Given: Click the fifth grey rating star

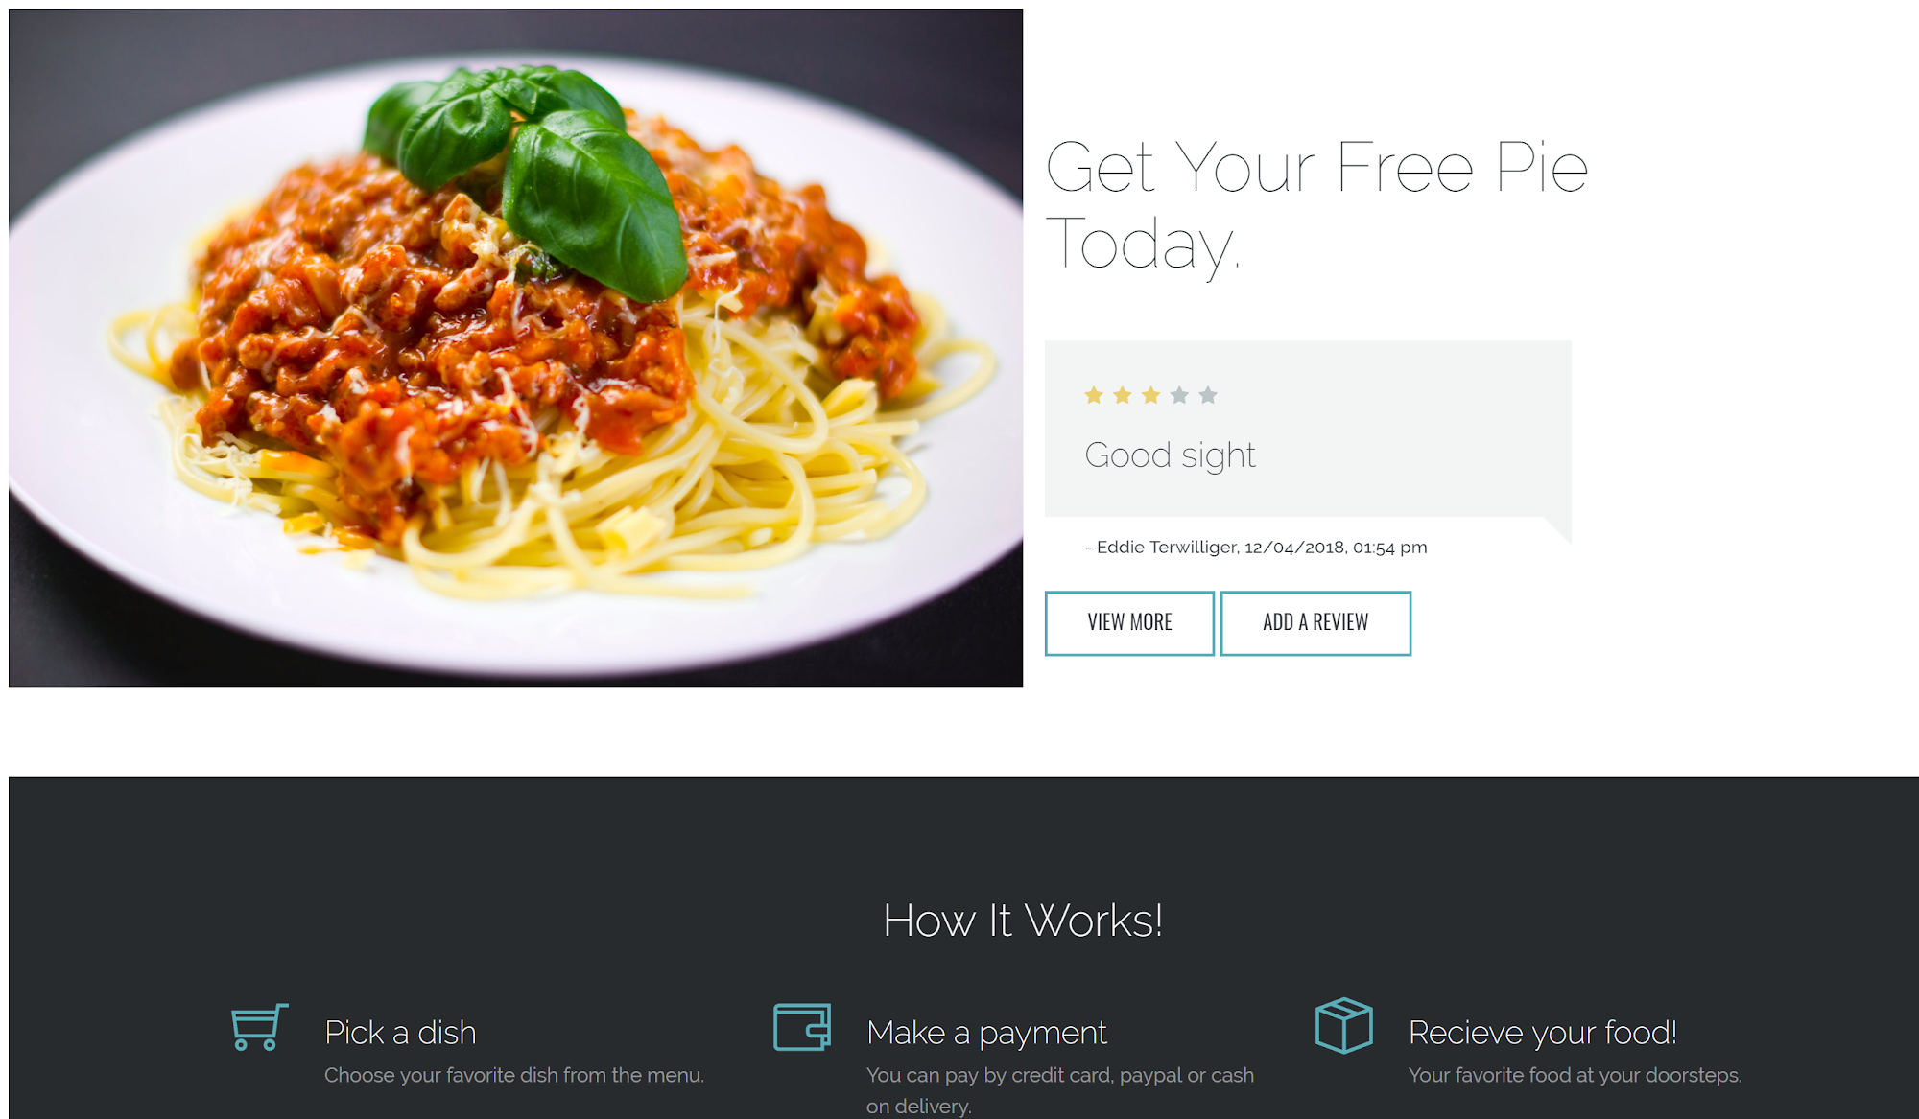Looking at the screenshot, I should pos(1208,395).
